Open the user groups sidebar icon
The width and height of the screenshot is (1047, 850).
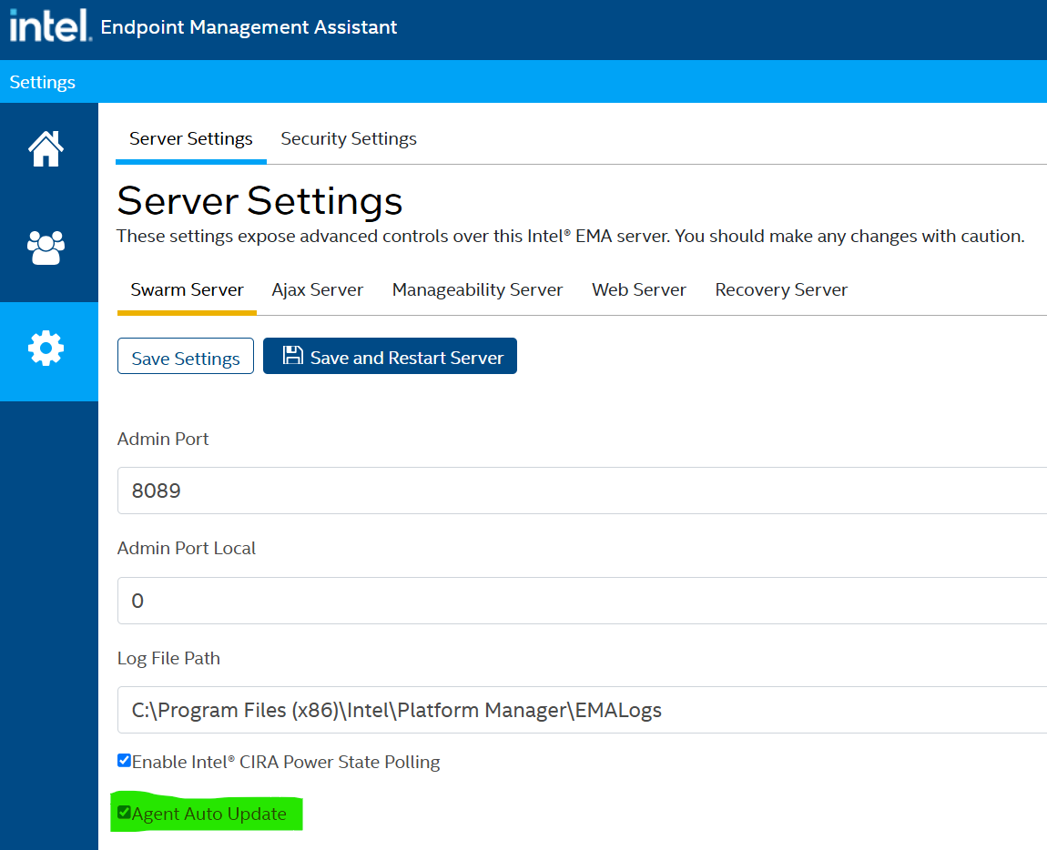click(x=46, y=248)
